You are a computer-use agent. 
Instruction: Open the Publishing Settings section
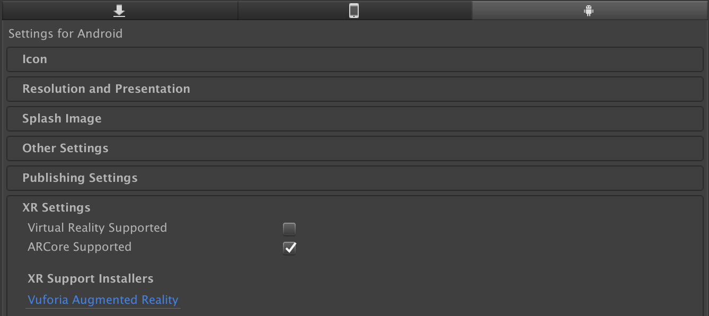[354, 178]
